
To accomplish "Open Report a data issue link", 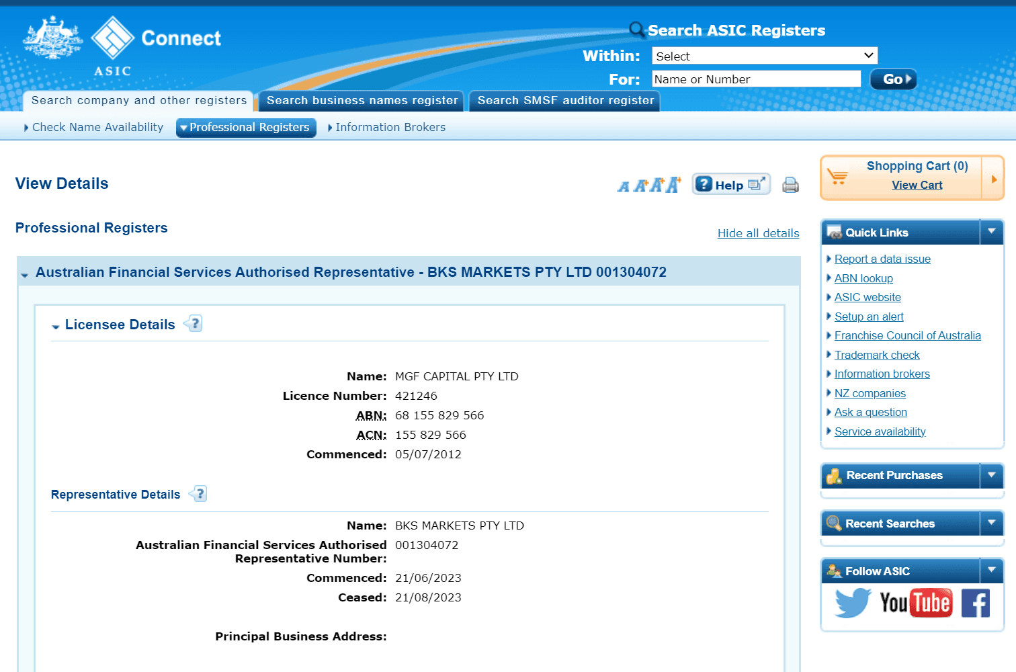I will [882, 259].
